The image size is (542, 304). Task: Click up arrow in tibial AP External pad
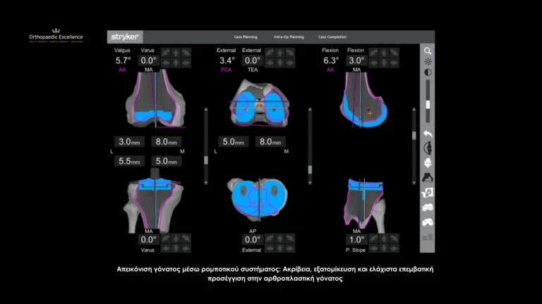[280, 239]
